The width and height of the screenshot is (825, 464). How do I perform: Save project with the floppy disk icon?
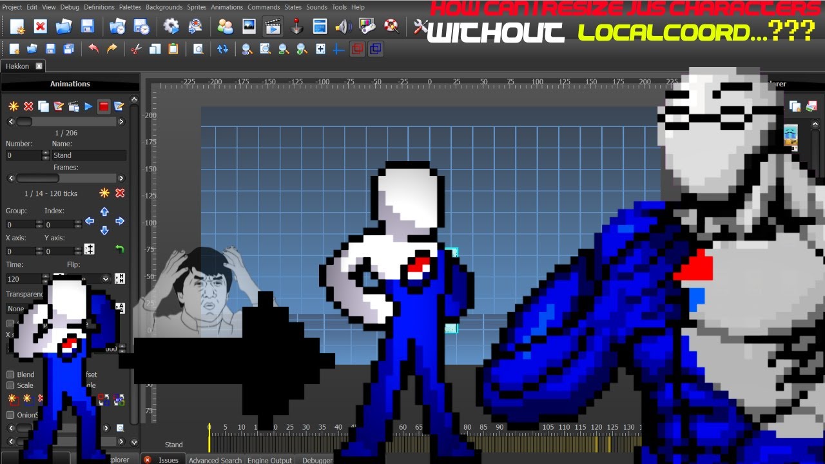click(x=87, y=26)
